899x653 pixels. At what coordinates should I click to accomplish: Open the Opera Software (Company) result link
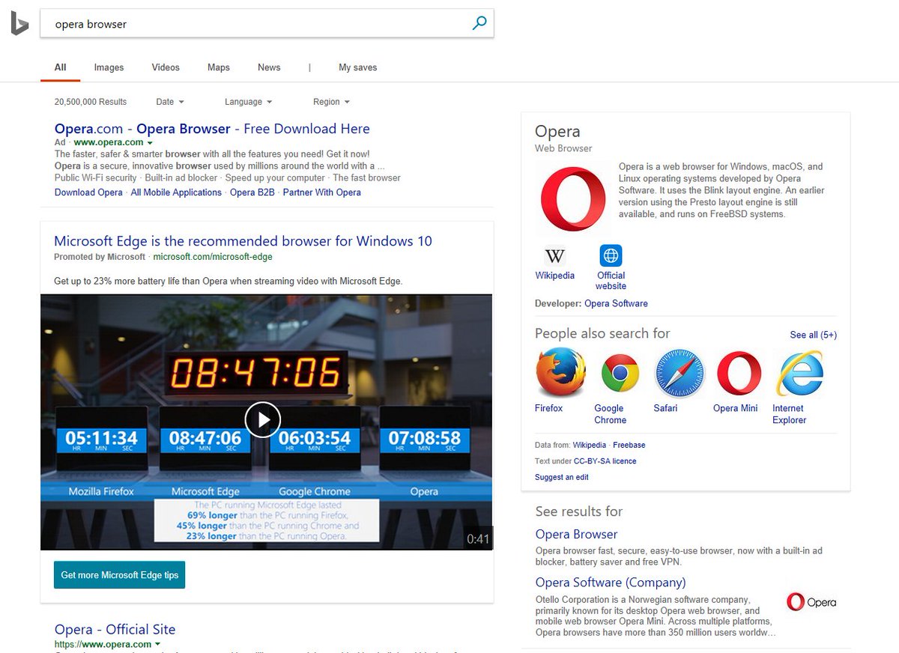click(610, 583)
